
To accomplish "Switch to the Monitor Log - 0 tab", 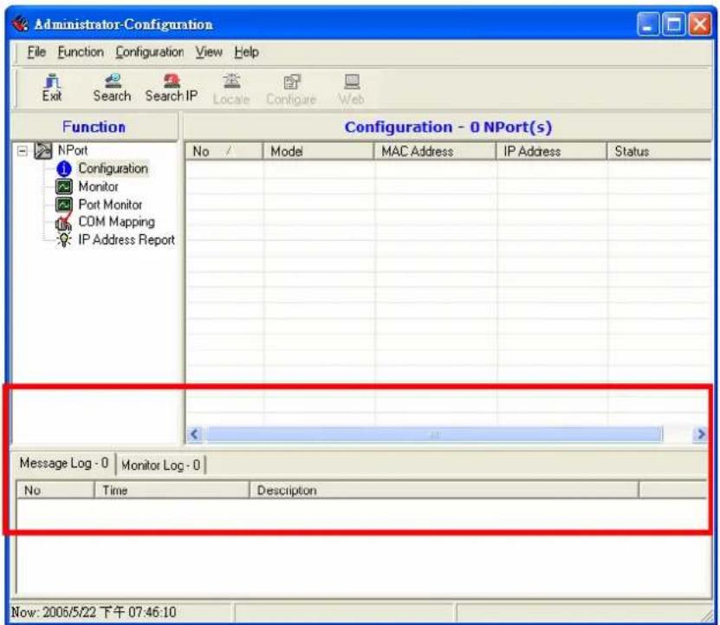I will click(x=160, y=465).
